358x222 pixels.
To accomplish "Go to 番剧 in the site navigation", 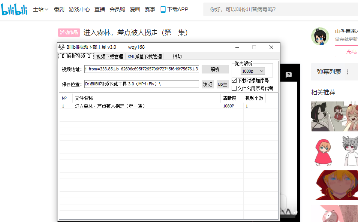I will point(59,9).
